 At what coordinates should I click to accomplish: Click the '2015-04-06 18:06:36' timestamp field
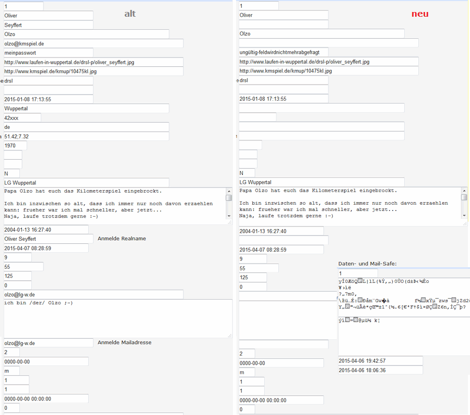[380, 370]
